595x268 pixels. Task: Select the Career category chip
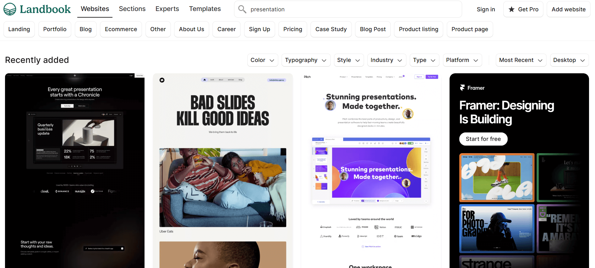[x=227, y=29]
